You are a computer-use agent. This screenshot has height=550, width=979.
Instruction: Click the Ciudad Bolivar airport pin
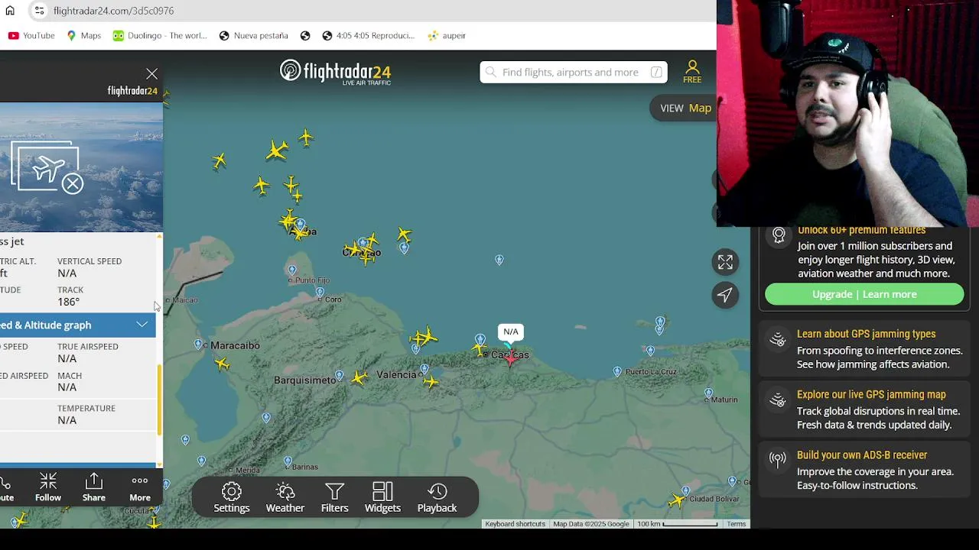pyautogui.click(x=685, y=491)
